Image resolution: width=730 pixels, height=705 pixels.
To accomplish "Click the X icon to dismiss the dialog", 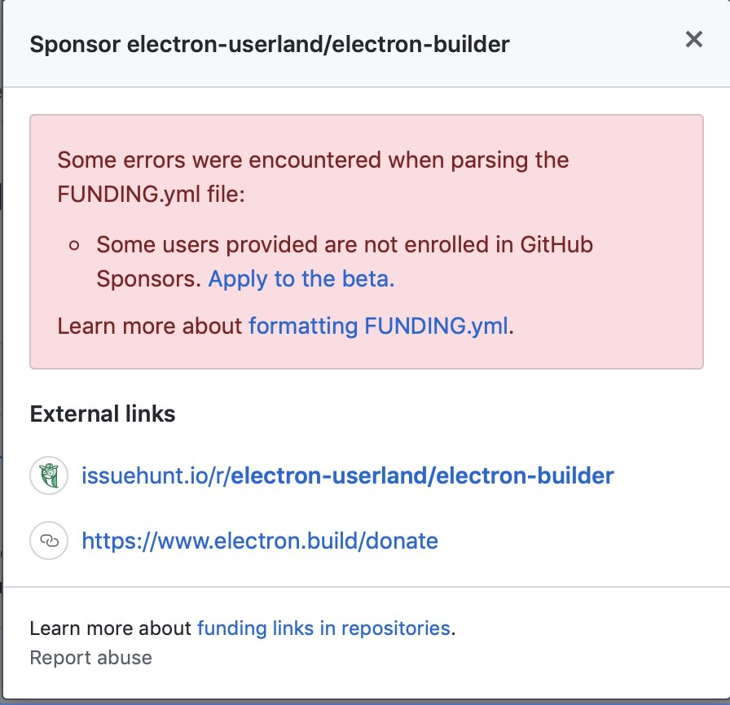I will pos(693,38).
